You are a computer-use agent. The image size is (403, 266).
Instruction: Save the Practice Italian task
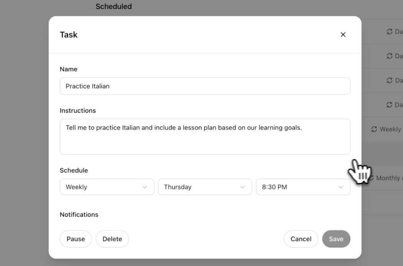[336, 239]
